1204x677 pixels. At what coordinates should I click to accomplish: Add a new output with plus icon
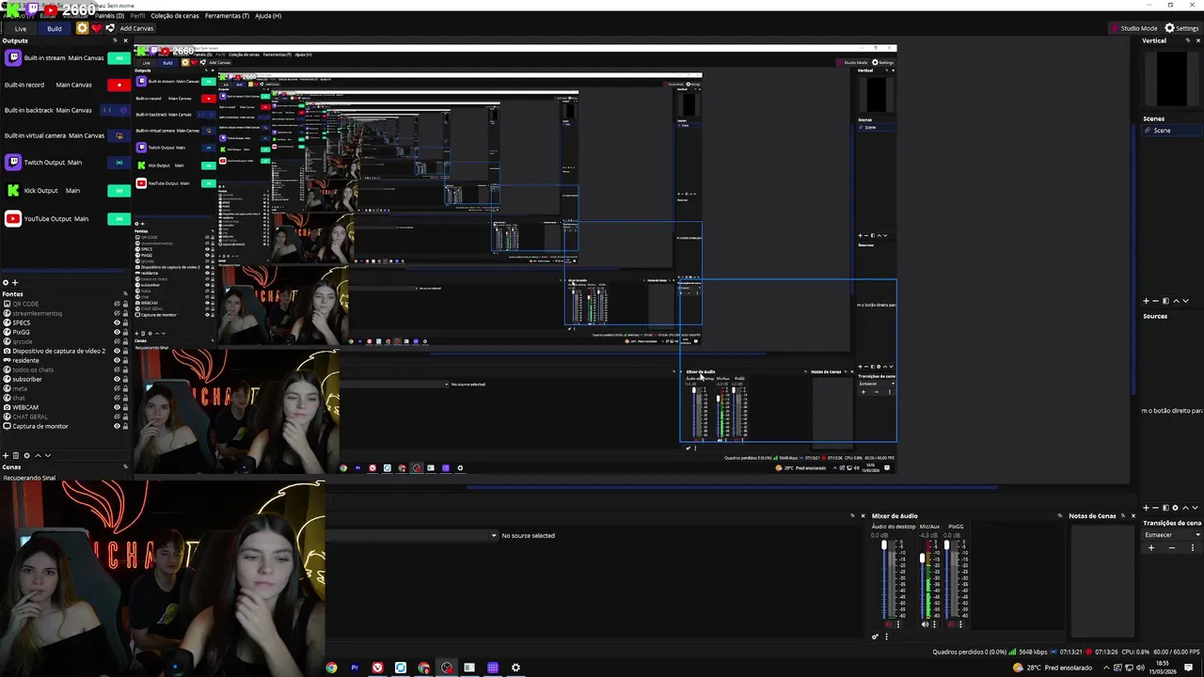click(x=15, y=283)
